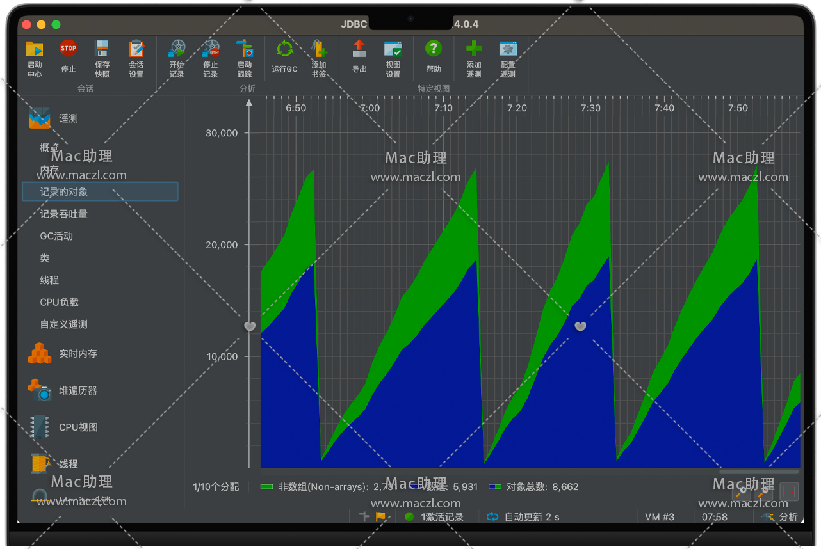Select GC活动 in the telemetry list
Viewport: 821px width, 549px height.
point(56,236)
